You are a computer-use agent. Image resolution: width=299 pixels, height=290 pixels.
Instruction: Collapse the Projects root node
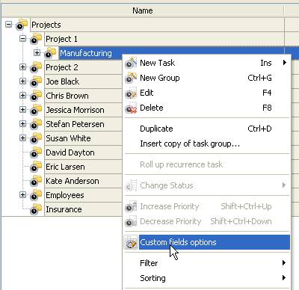(9, 25)
